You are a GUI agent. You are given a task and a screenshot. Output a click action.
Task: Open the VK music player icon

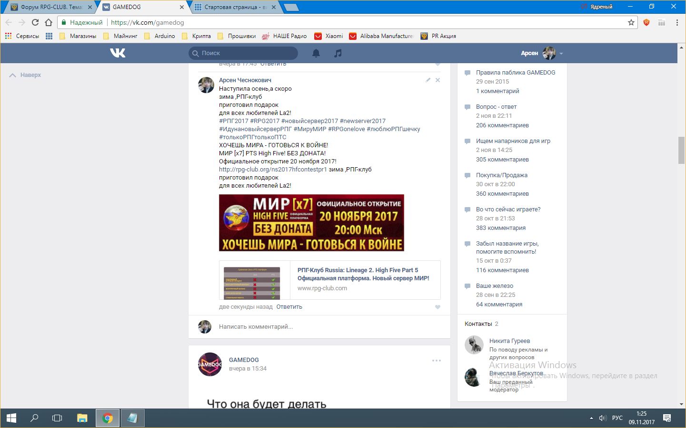pos(338,53)
